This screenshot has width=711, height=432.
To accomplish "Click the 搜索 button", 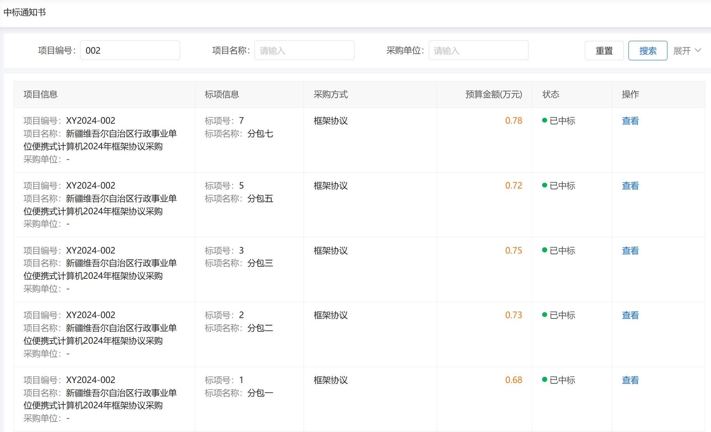I will pyautogui.click(x=648, y=51).
